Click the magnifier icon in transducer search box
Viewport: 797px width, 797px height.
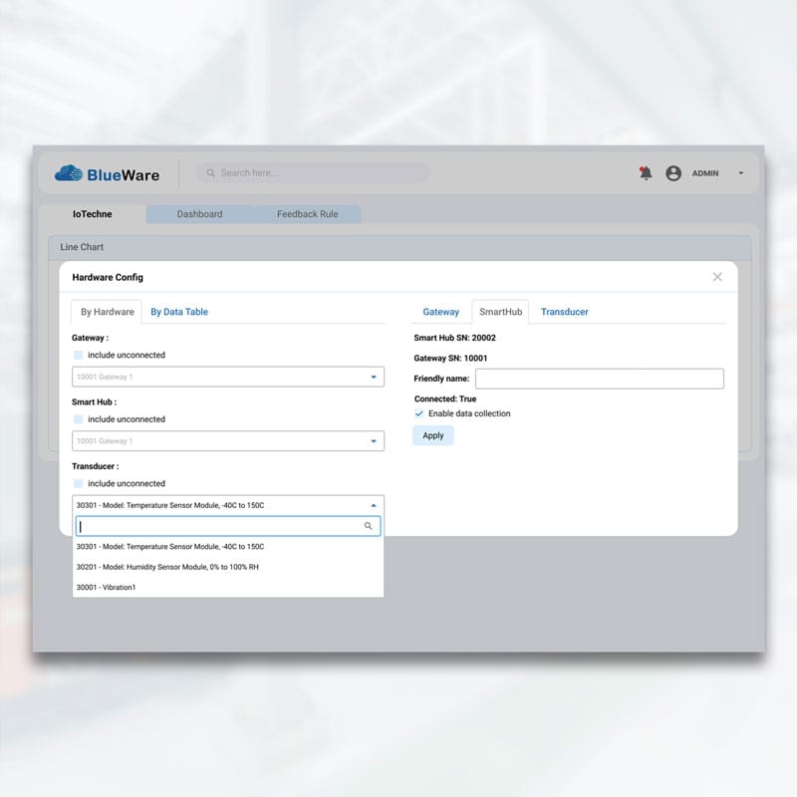(369, 526)
